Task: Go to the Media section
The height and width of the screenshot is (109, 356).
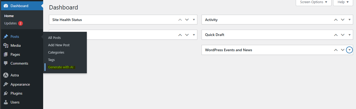Action: tap(16, 46)
